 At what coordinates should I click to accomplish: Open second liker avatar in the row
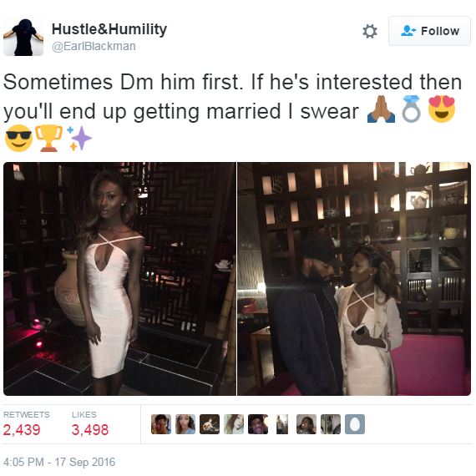(185, 424)
